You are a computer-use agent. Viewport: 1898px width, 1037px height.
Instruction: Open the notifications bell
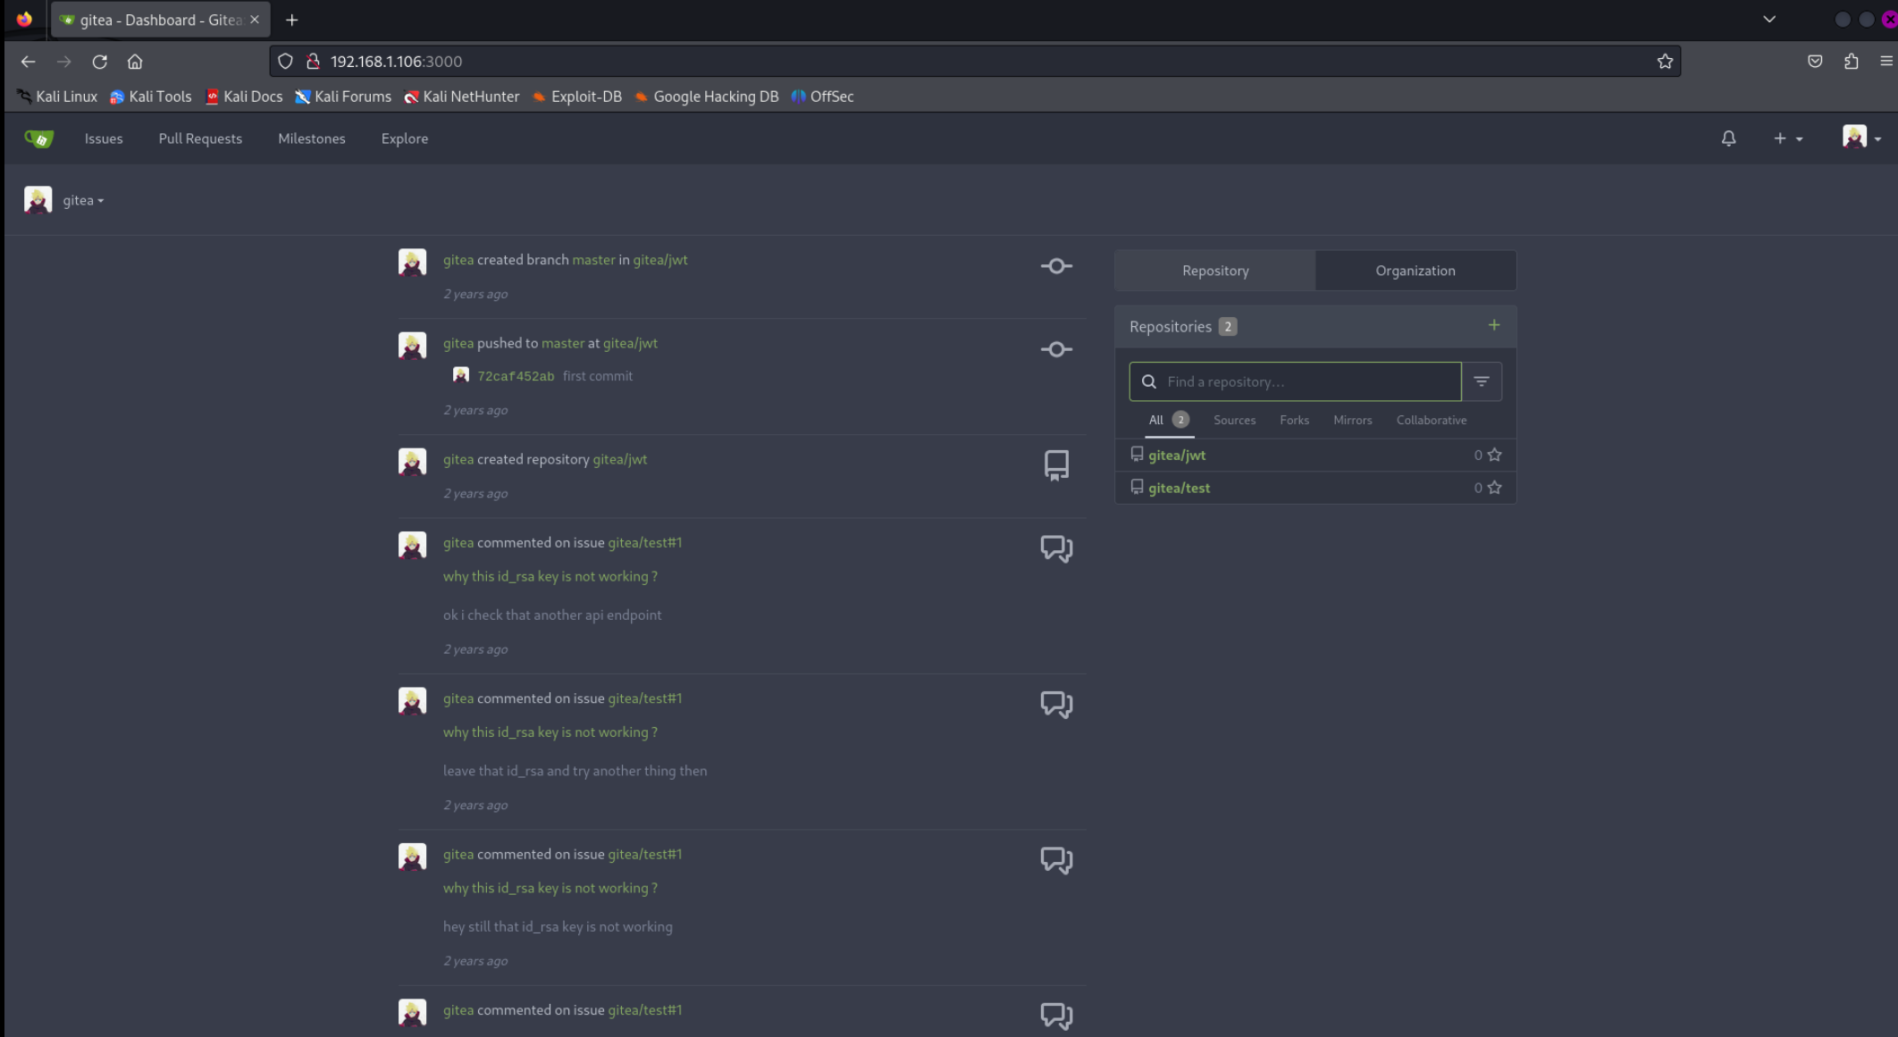click(x=1728, y=138)
